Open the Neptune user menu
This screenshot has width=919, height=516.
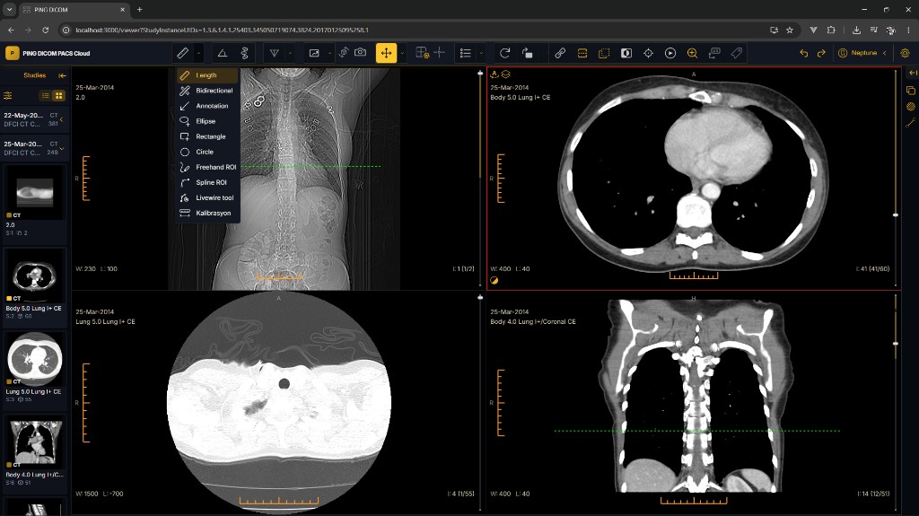tap(862, 53)
